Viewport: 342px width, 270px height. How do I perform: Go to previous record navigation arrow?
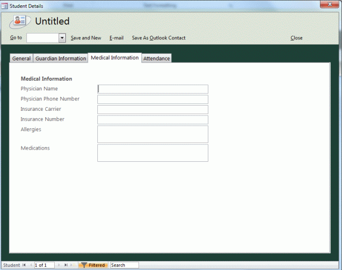[31, 265]
